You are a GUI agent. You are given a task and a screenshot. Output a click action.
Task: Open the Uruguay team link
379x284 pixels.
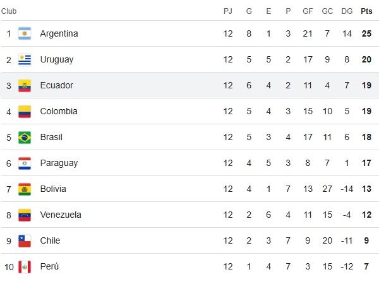[x=56, y=59]
